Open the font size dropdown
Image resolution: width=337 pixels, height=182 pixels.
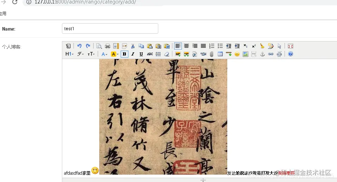point(91,54)
